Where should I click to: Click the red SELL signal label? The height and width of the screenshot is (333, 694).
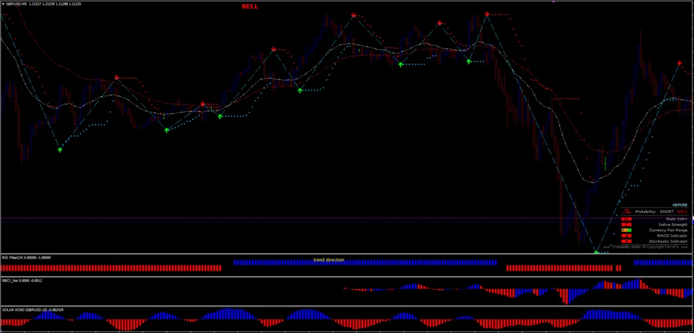(x=249, y=6)
